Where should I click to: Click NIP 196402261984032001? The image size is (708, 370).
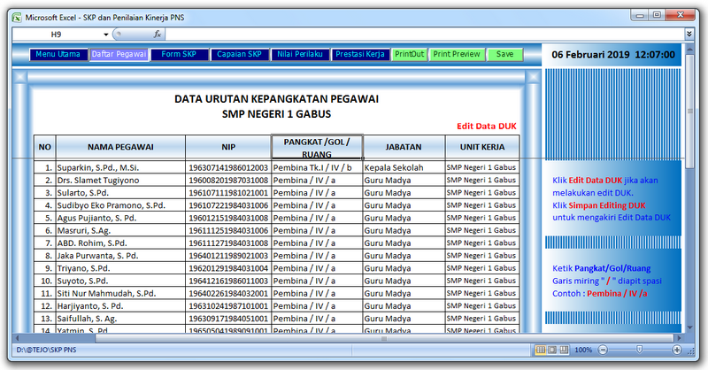click(x=228, y=294)
